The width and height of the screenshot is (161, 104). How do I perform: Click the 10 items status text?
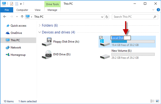[x=9, y=101]
